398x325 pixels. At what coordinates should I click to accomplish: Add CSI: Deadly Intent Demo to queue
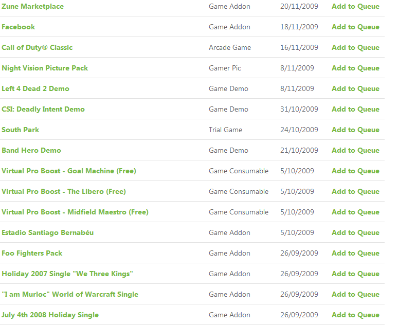click(x=355, y=109)
